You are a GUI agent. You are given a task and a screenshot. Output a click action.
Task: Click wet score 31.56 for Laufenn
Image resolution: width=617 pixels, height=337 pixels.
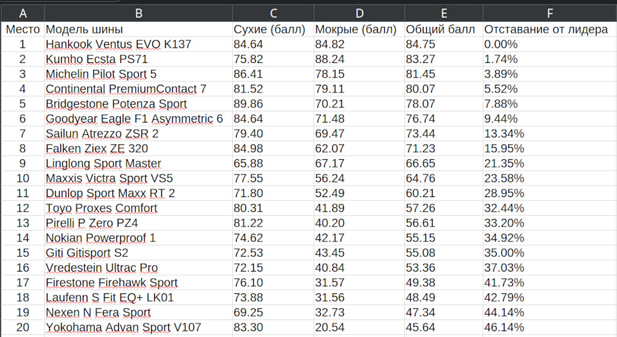coord(359,298)
